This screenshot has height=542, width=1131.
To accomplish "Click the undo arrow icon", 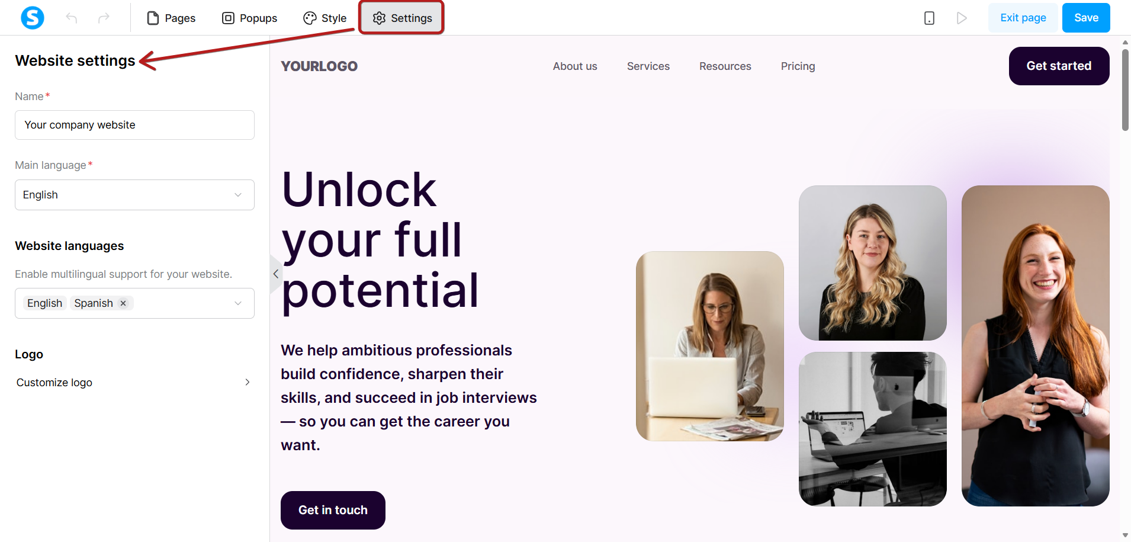I will coord(72,18).
